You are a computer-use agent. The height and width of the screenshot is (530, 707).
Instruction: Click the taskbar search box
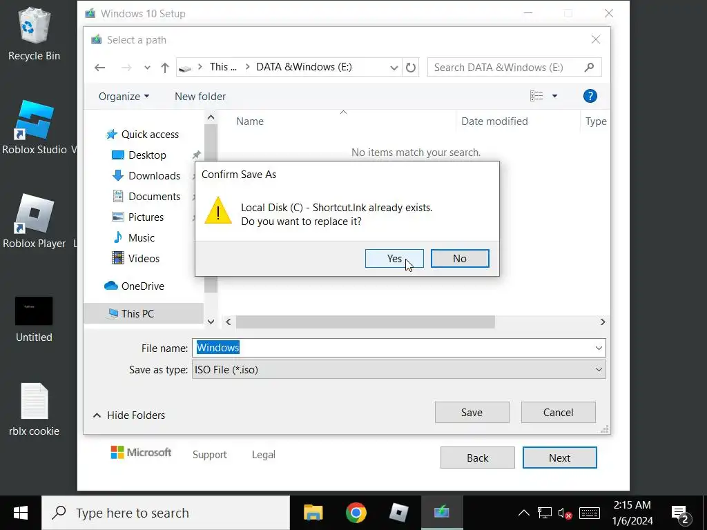[166, 513]
